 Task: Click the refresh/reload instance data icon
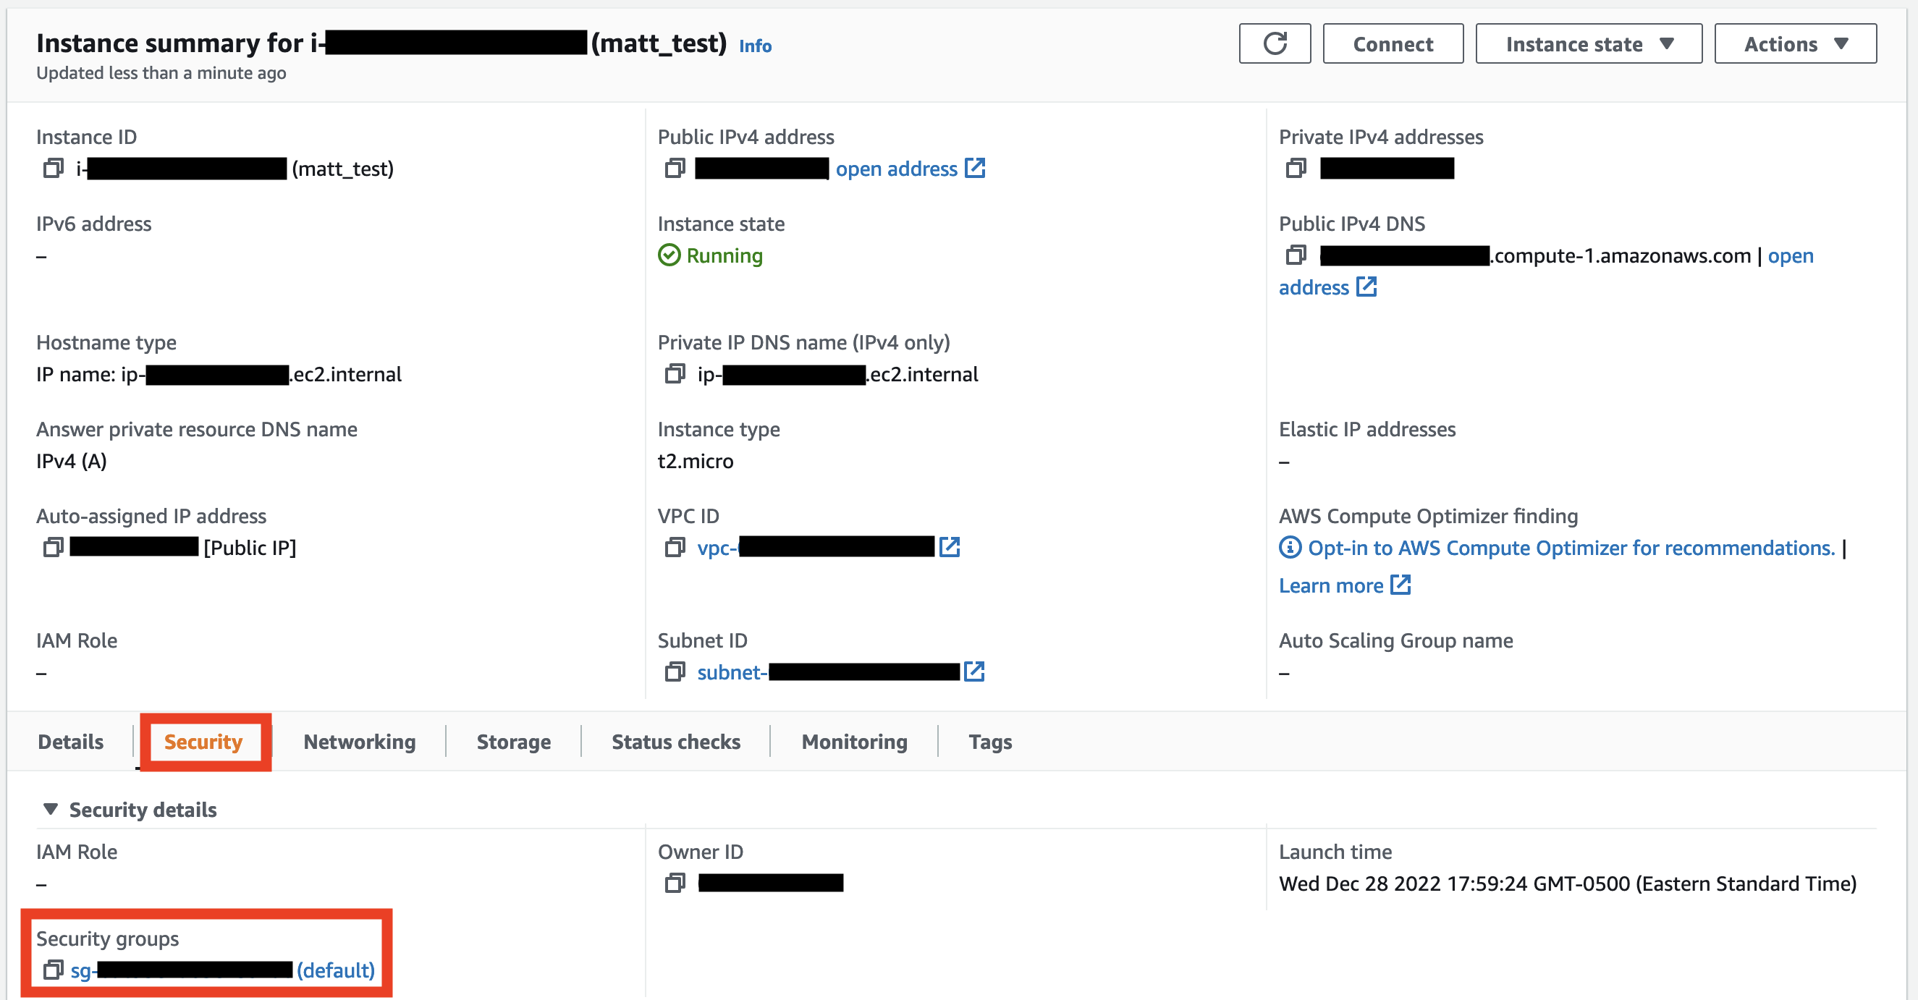(x=1272, y=43)
